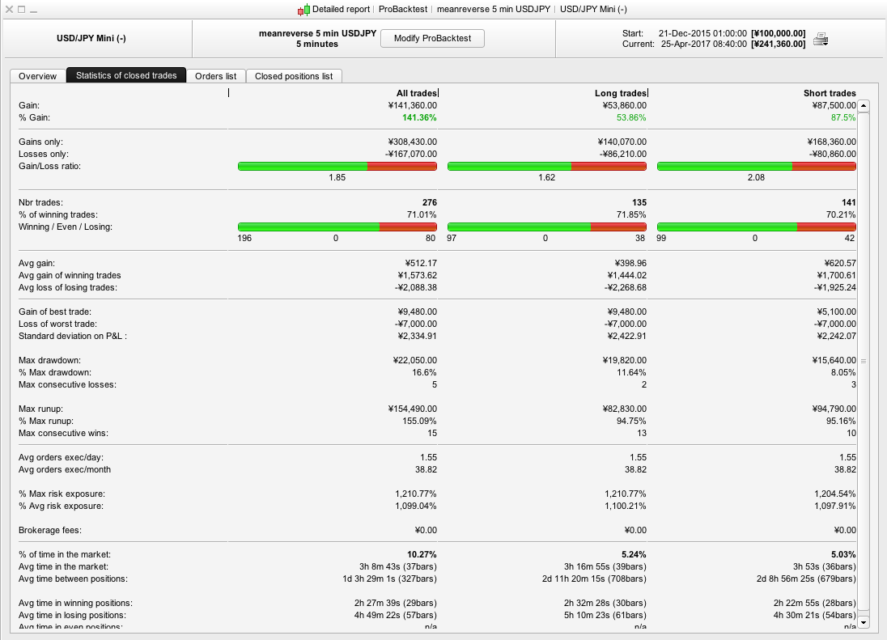Click Short trades Gain/Loss ratio bar
887x640 pixels.
(x=757, y=166)
